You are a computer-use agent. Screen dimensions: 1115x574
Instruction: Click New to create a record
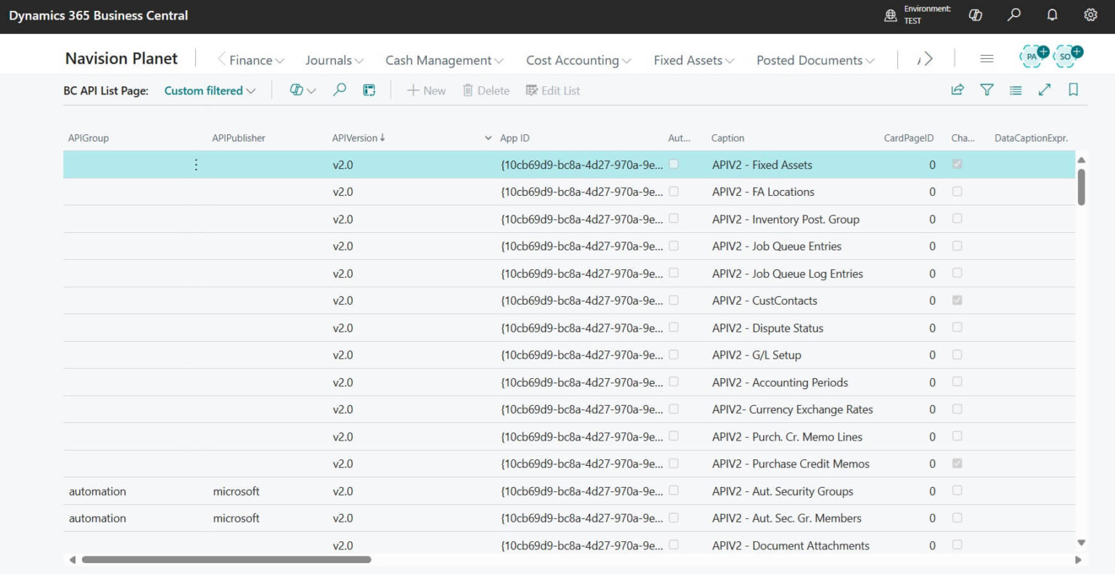[x=426, y=90]
